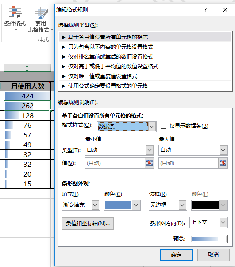Viewport: 235px width, 267px height.
Task: Click the minimum value range selector icon
Action: click(x=149, y=163)
